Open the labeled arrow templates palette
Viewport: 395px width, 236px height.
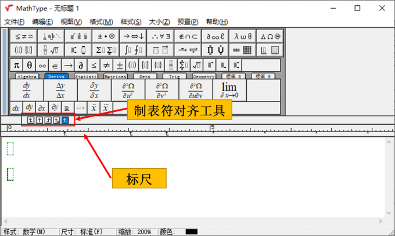coord(188,50)
